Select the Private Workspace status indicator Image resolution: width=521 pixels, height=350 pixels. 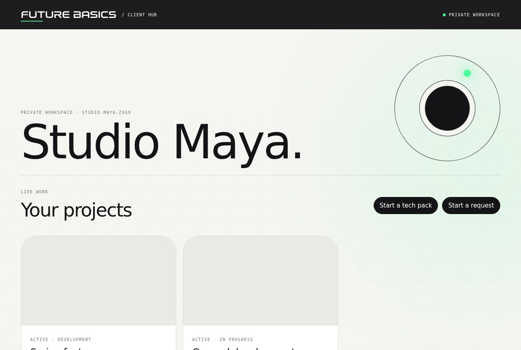click(471, 15)
